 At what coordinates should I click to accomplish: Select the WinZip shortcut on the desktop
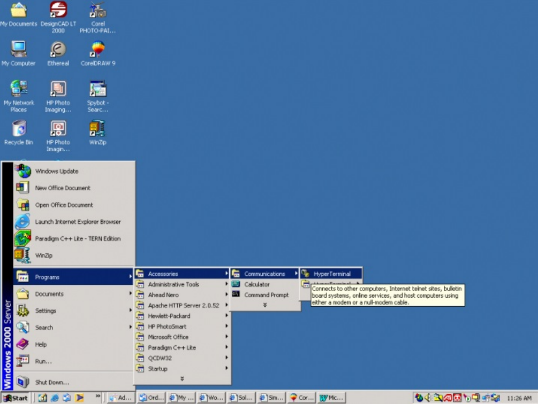98,133
